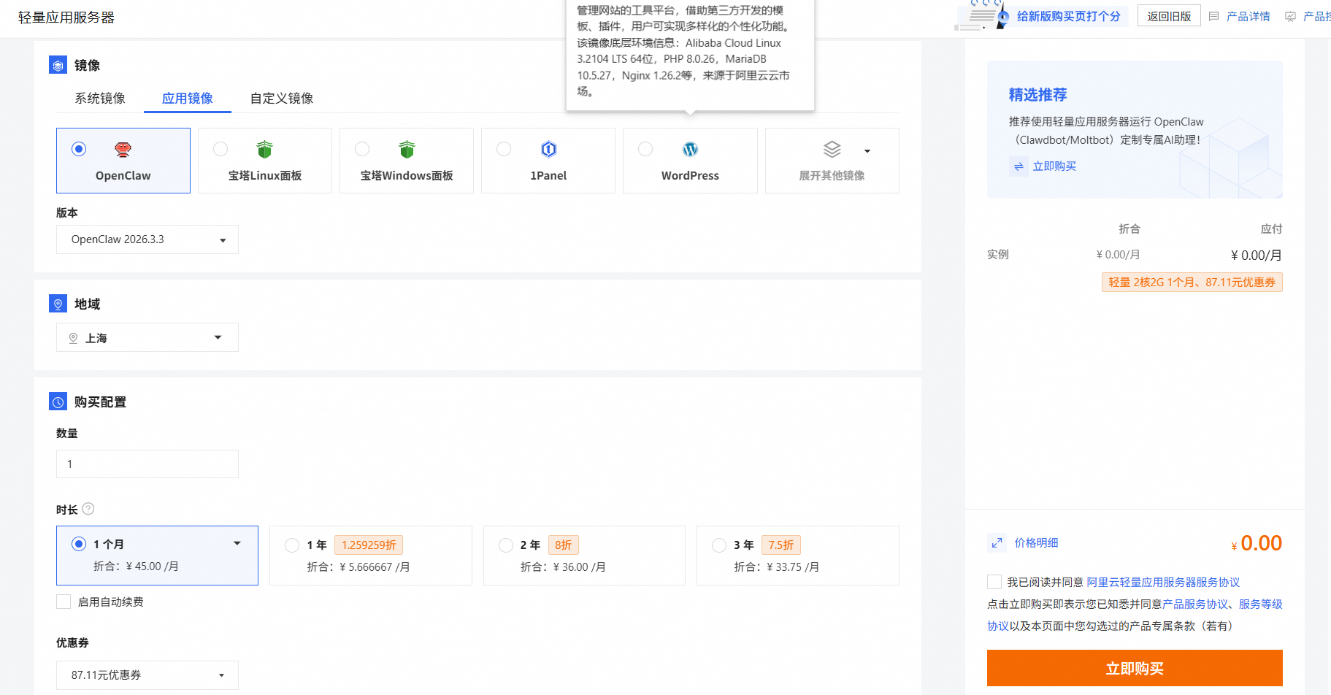Choose the 2 年 duration radio
This screenshot has height=695, width=1331.
point(506,545)
